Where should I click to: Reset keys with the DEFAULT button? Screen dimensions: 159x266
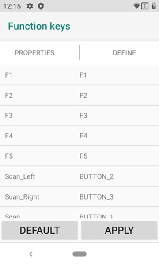[x=40, y=230]
